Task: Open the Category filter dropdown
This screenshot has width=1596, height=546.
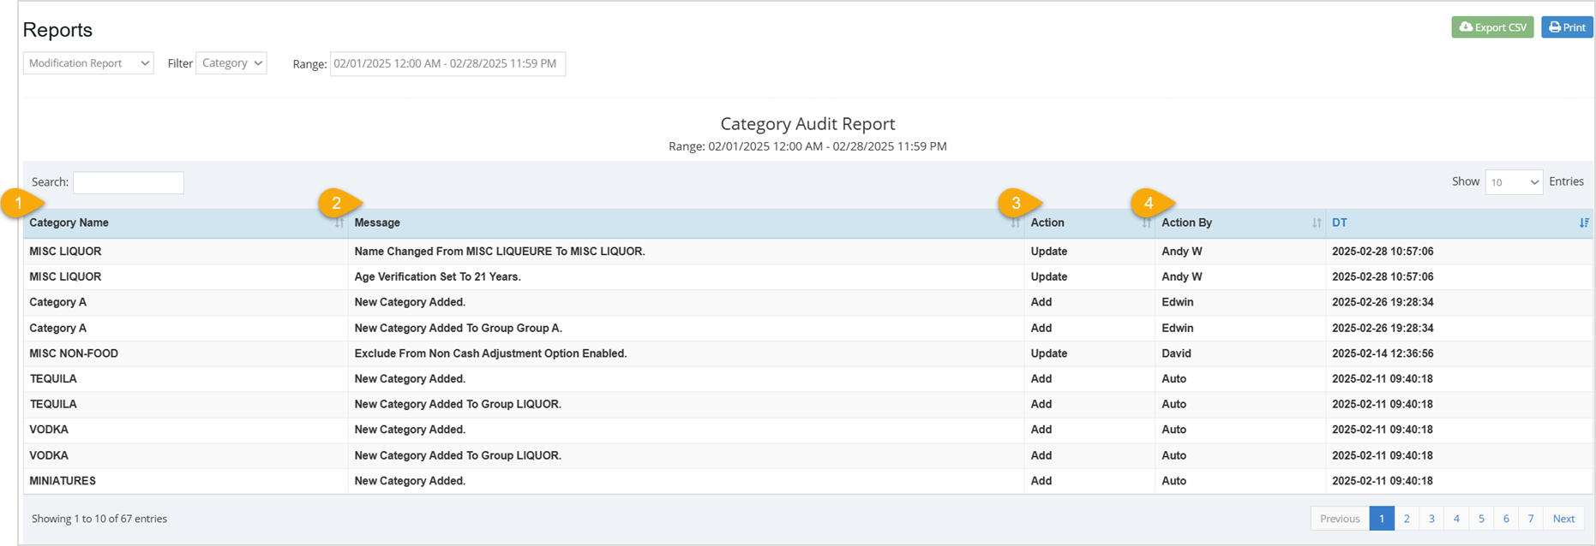Action: [231, 63]
